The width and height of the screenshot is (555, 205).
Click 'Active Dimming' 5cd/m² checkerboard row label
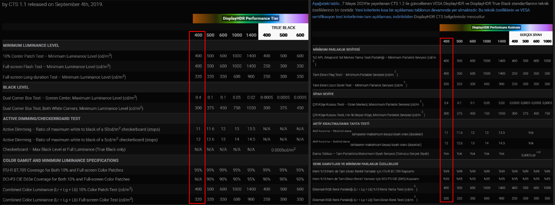coord(80,139)
